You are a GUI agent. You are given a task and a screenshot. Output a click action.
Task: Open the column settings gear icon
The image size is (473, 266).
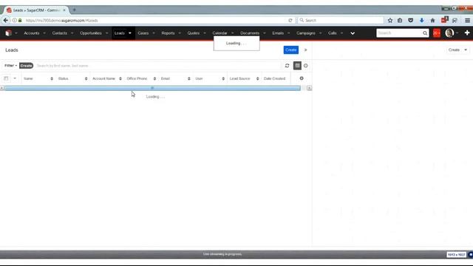click(302, 78)
